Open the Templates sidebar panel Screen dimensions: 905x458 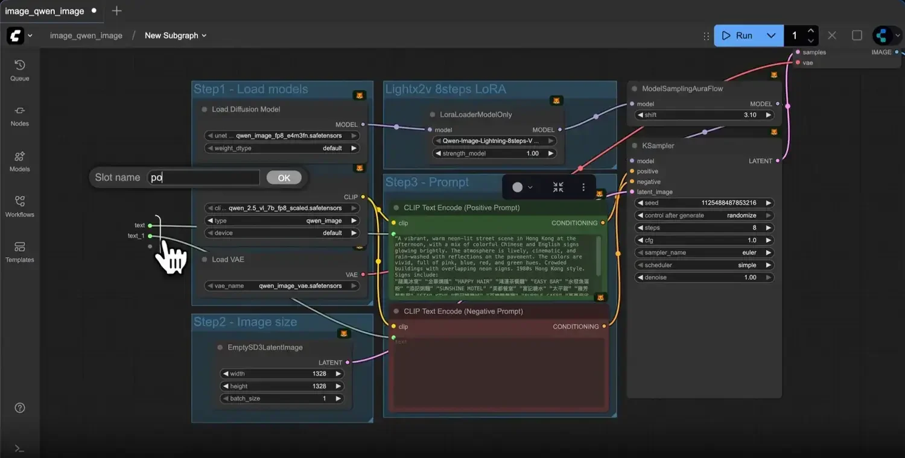(x=19, y=251)
